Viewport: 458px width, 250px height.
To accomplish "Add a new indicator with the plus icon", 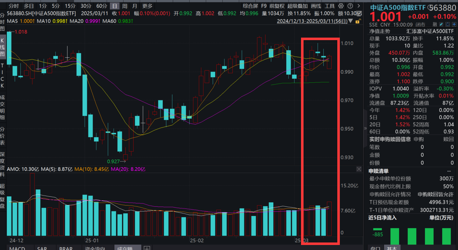I will tap(147, 247).
